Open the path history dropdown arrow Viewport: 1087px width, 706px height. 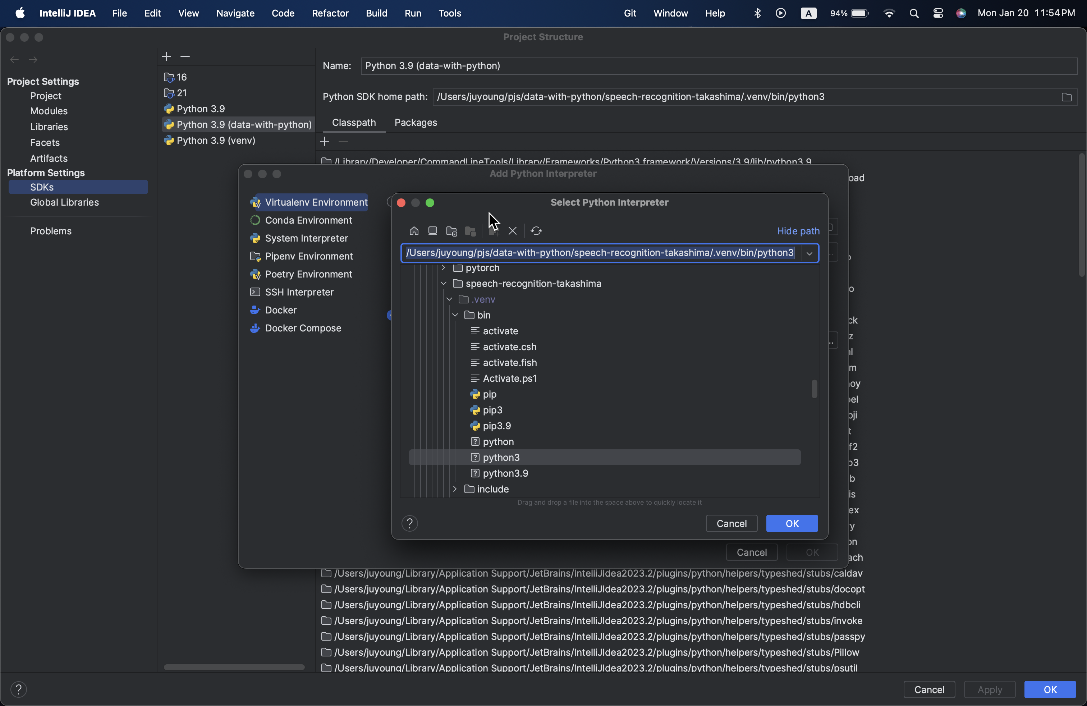click(809, 253)
